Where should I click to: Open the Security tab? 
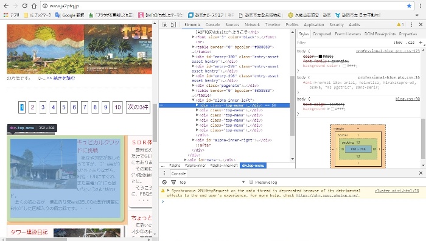pyautogui.click(x=337, y=25)
